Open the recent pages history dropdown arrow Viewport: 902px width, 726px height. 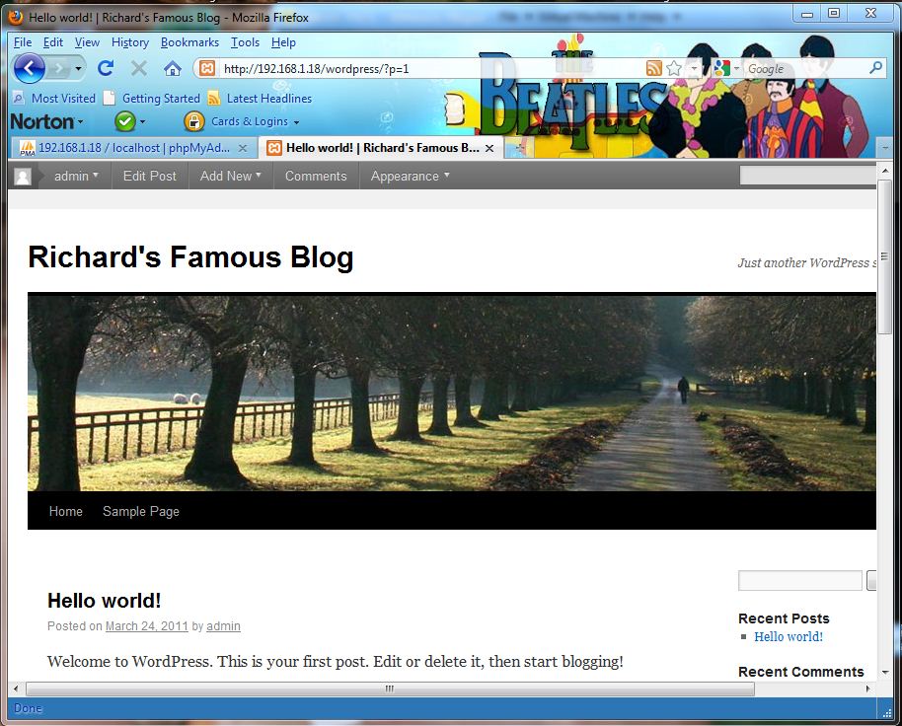78,69
